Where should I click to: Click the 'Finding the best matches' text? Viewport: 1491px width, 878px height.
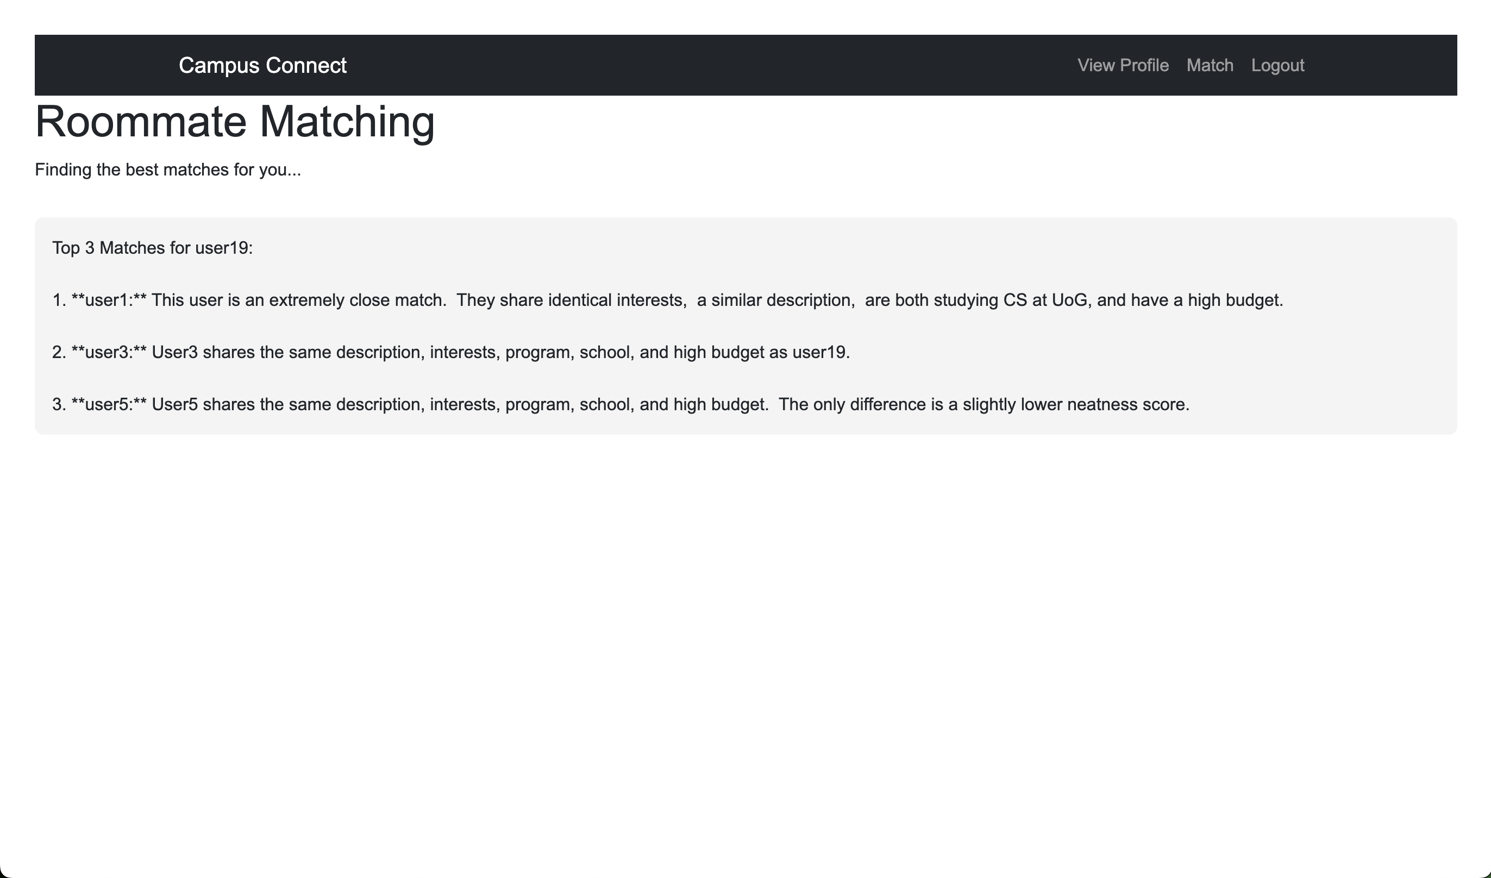pyautogui.click(x=167, y=170)
